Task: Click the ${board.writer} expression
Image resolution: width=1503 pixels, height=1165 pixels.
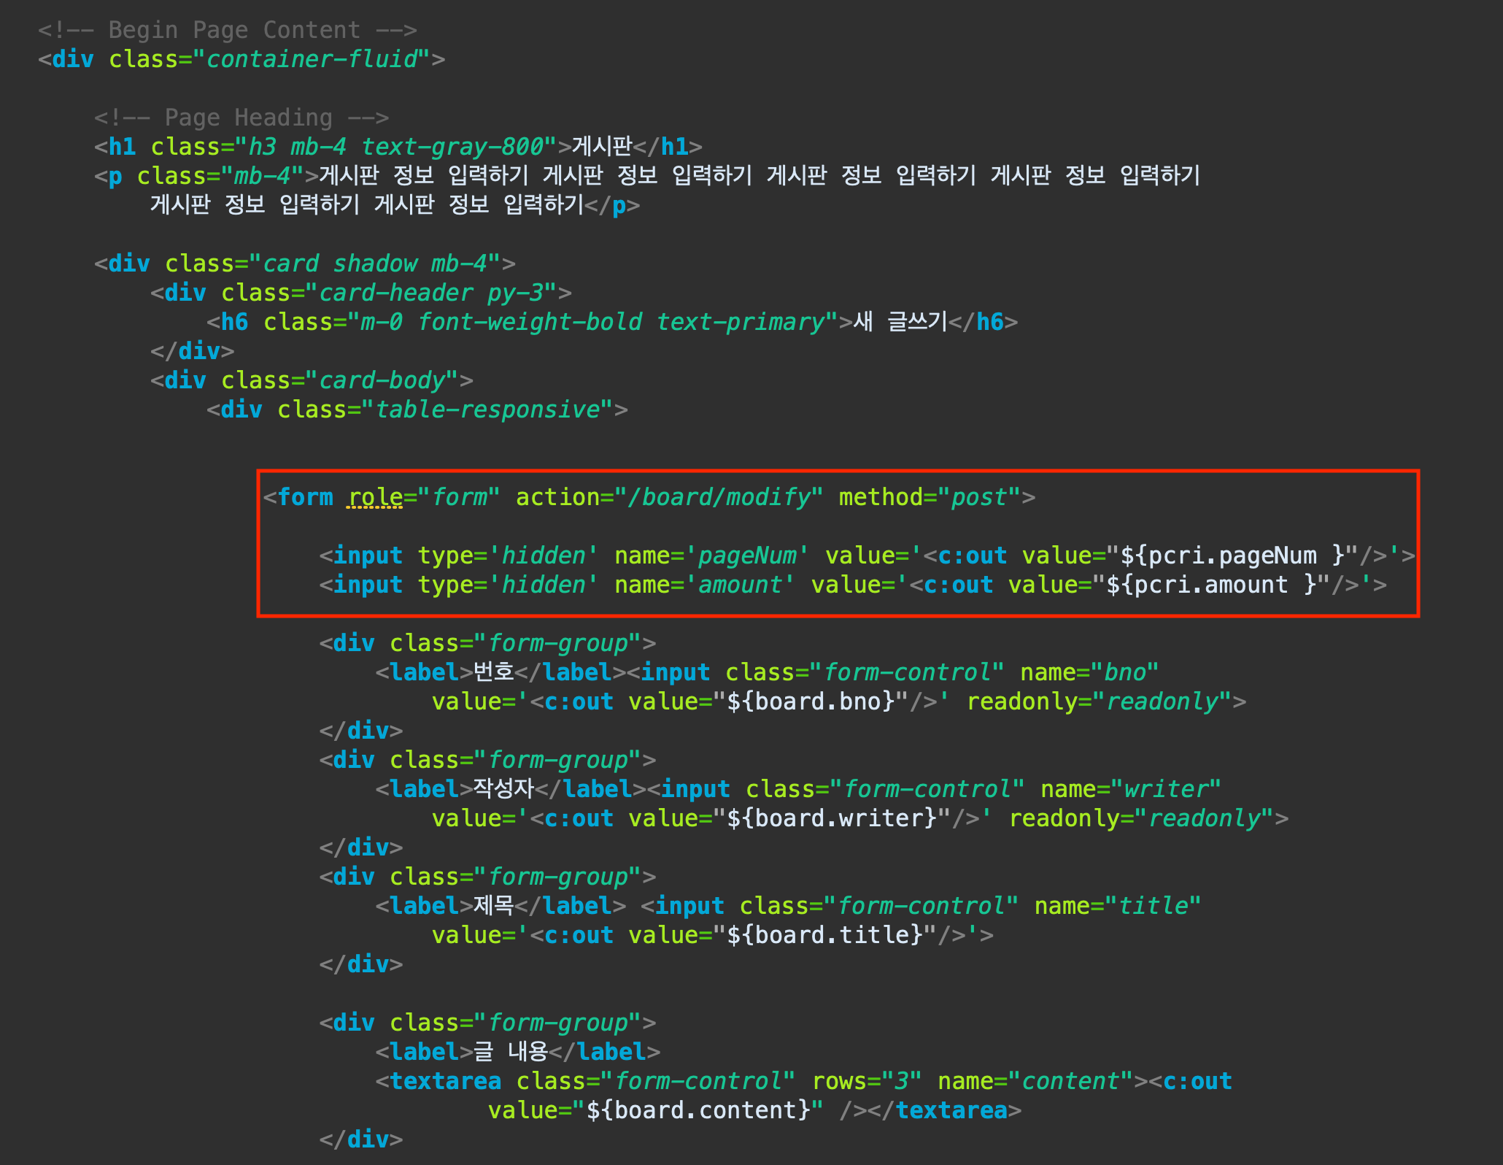Action: point(832,818)
